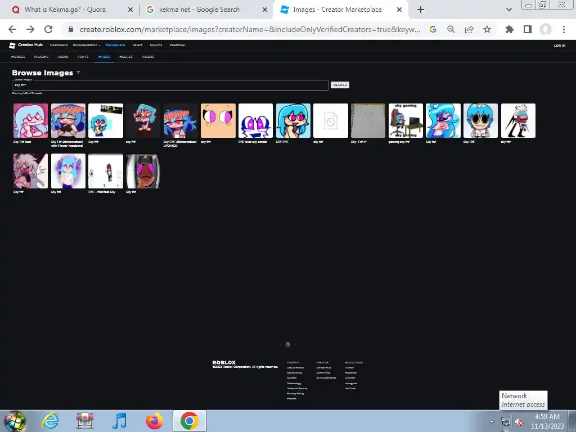Show hidden tray icons arrow

click(x=492, y=421)
